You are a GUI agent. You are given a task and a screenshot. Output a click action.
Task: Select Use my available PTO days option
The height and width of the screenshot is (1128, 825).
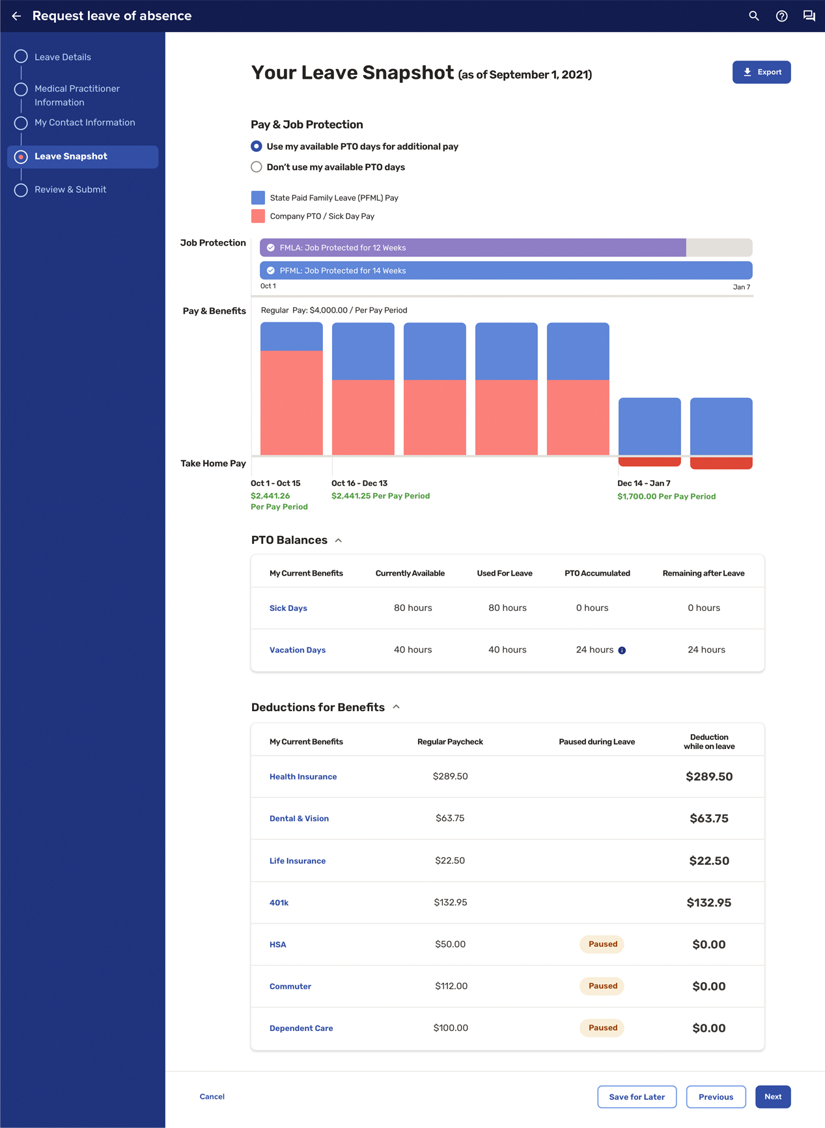[x=257, y=147]
